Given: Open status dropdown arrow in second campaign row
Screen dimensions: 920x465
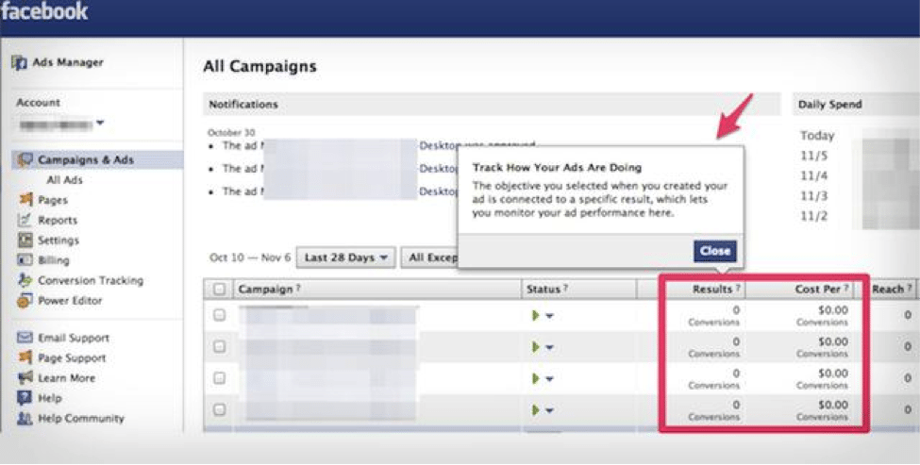Looking at the screenshot, I should [x=549, y=348].
